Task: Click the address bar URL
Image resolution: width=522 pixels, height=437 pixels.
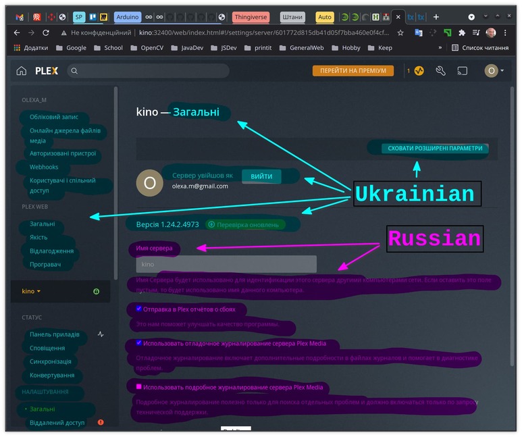Action: (x=264, y=32)
